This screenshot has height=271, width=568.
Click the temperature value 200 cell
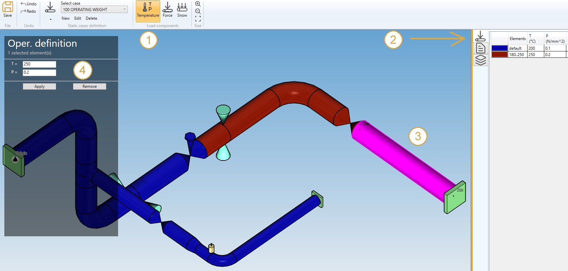pos(536,48)
